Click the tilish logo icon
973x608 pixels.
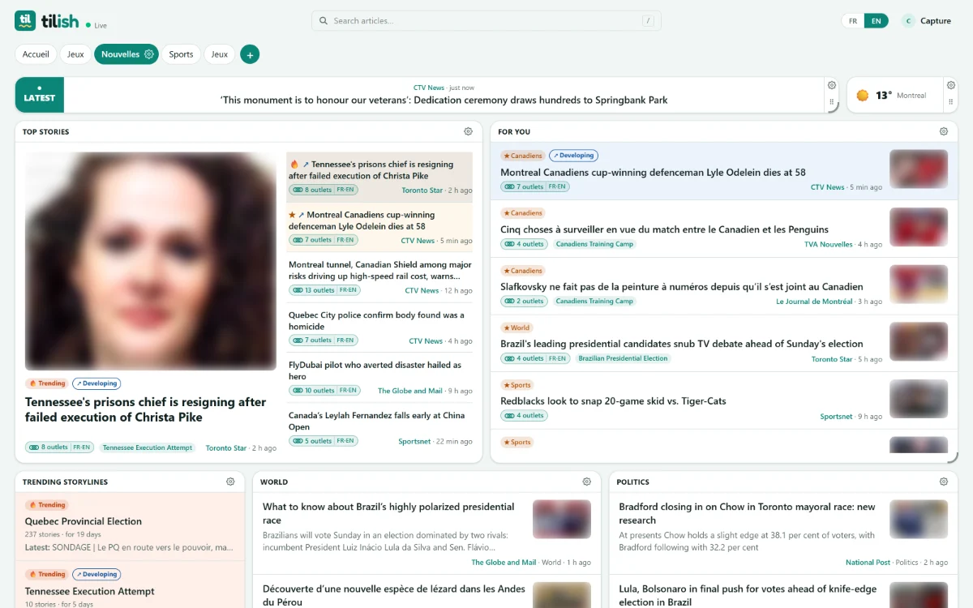click(25, 21)
